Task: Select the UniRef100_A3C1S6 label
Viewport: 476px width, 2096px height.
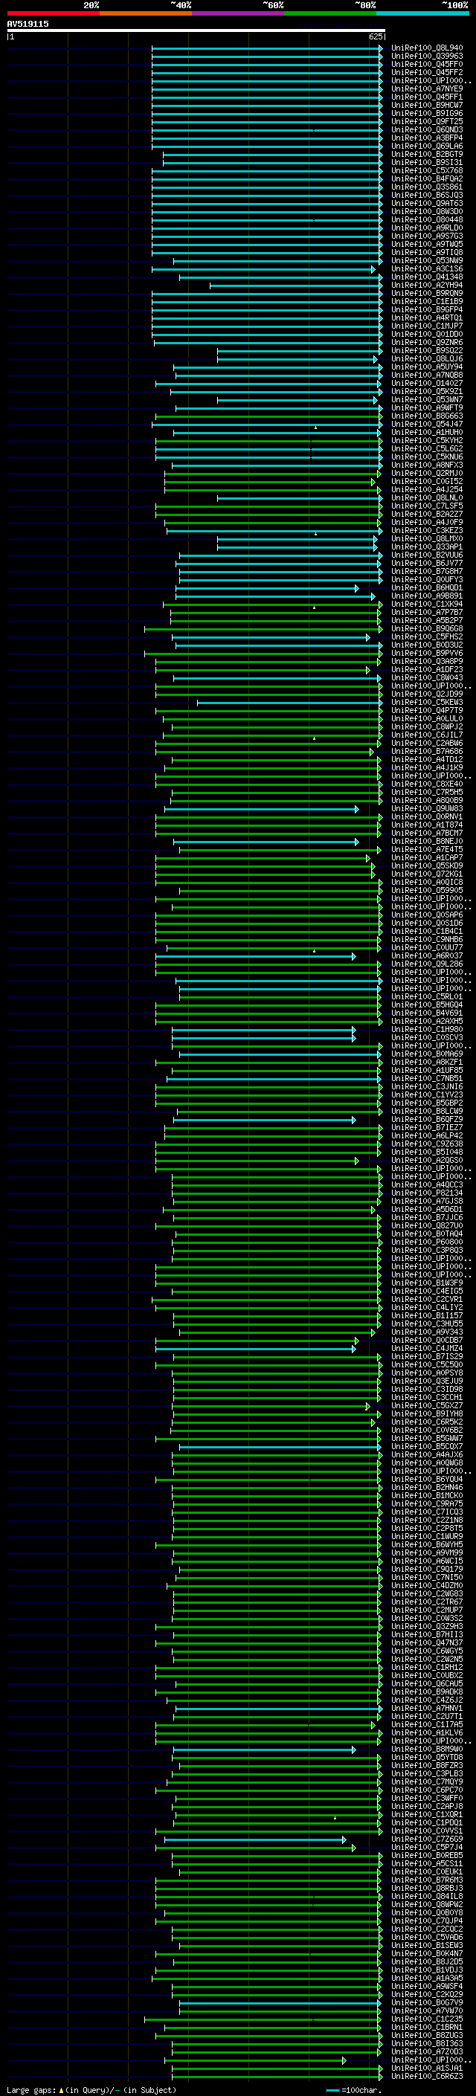Action: pos(427,269)
